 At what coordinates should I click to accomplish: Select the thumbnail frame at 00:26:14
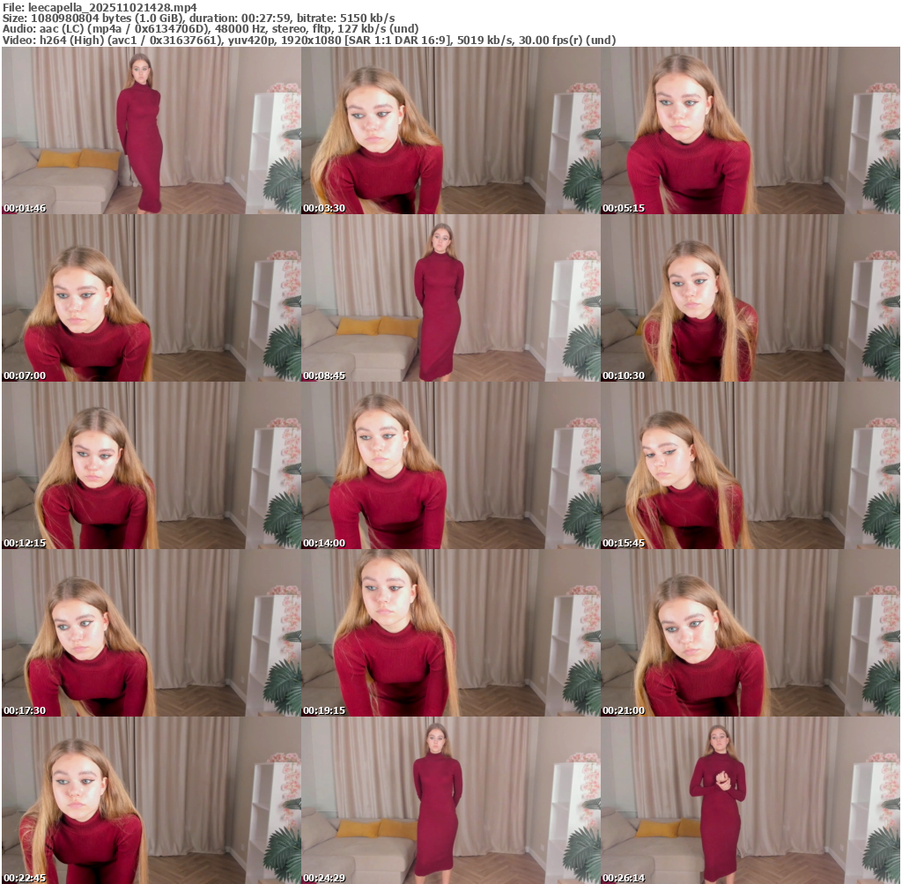click(750, 800)
